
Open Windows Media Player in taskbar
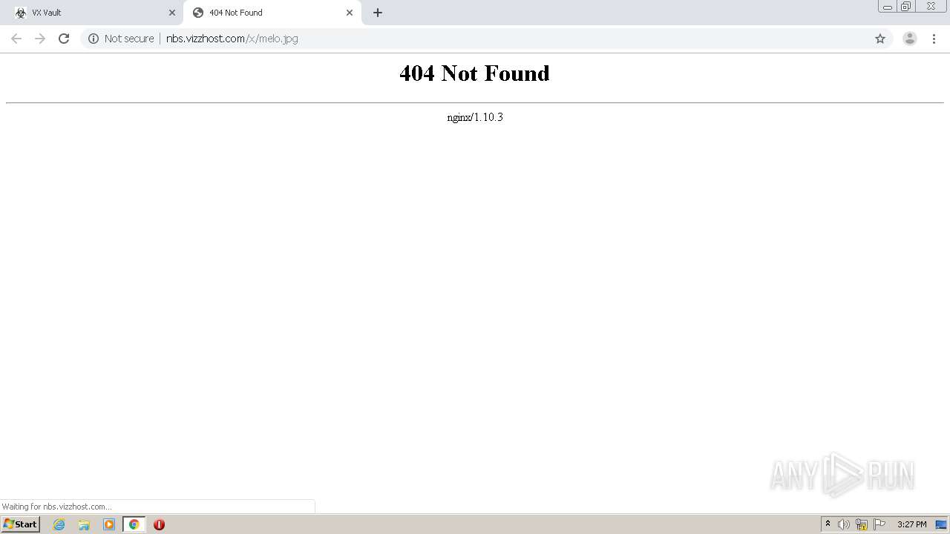coord(109,524)
